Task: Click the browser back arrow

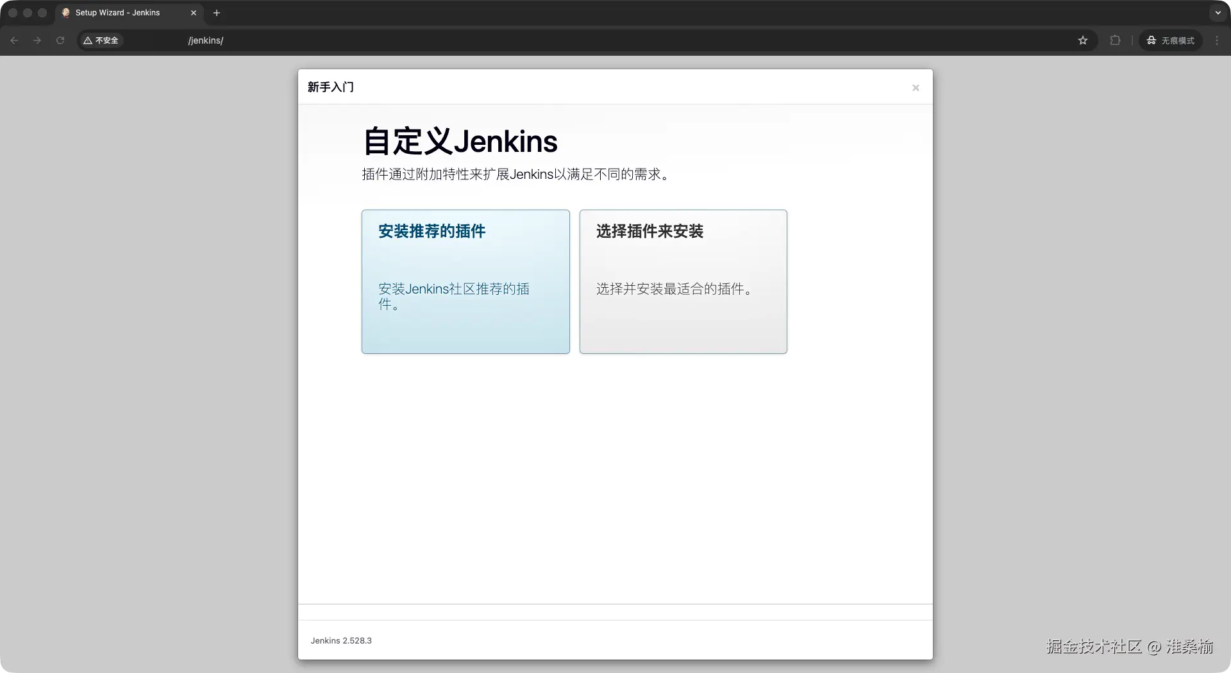Action: coord(14,40)
